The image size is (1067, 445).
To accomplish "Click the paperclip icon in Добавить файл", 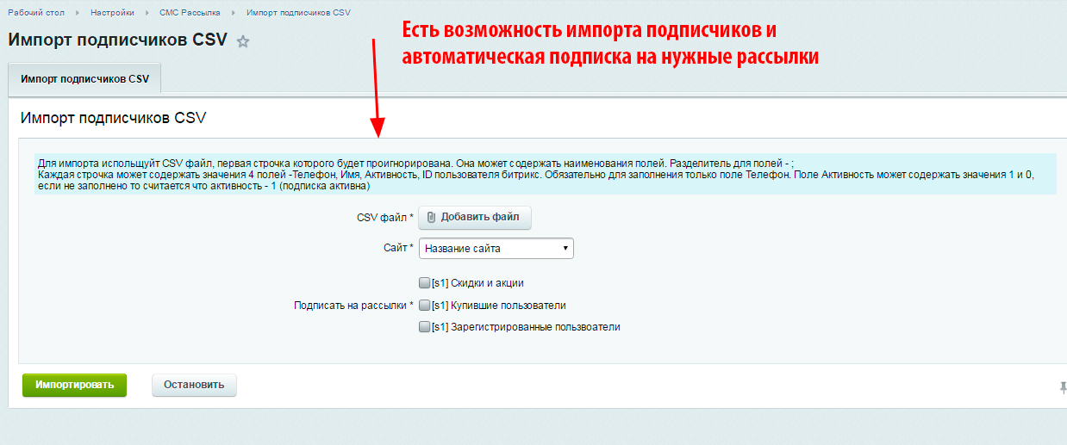I will (432, 218).
